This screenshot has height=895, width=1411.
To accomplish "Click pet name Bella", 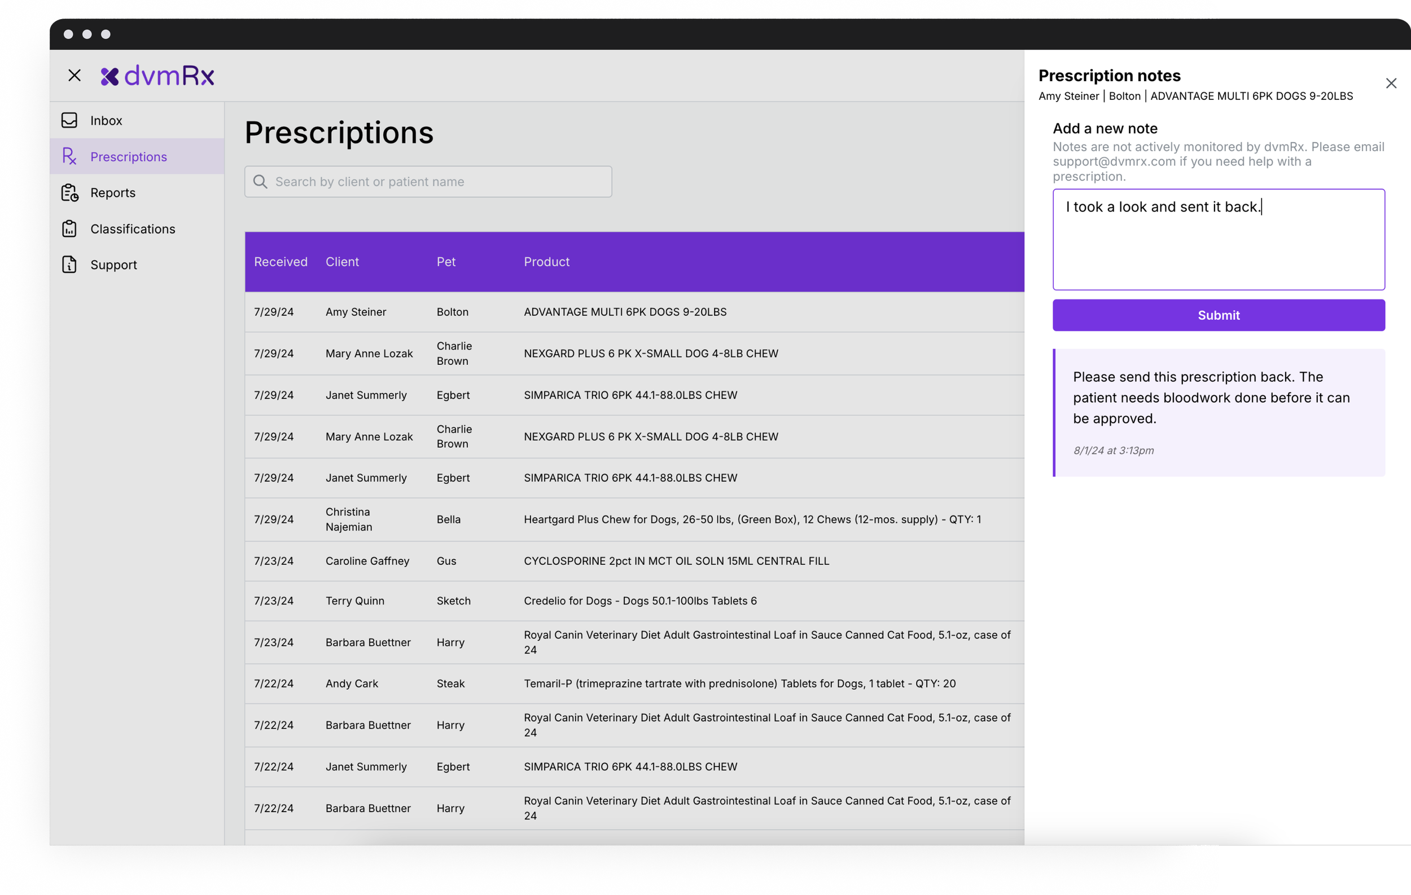I will [448, 519].
